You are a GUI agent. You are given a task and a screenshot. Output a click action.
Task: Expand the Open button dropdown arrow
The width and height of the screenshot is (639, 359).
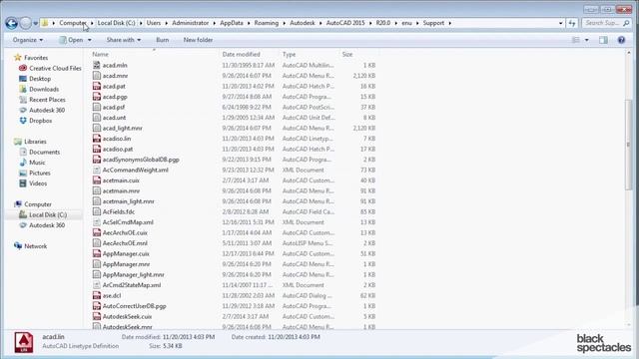point(90,40)
